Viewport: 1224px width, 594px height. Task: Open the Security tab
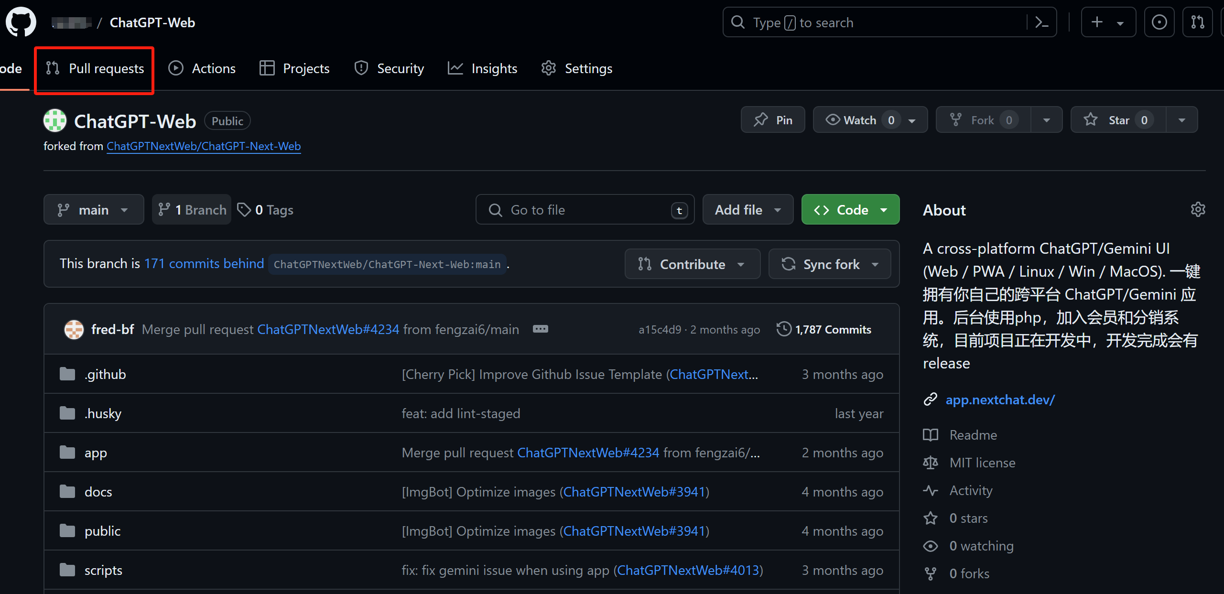tap(389, 68)
